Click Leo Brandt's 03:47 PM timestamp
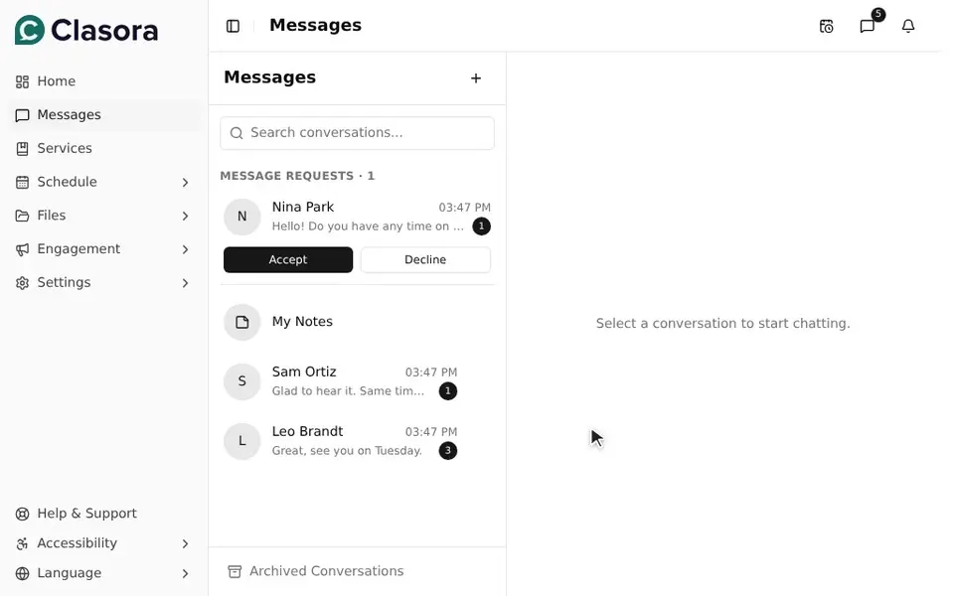This screenshot has width=954, height=596. tap(431, 432)
